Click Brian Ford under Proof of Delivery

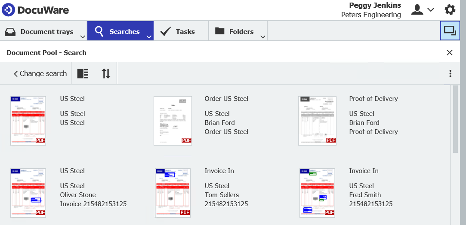click(364, 123)
